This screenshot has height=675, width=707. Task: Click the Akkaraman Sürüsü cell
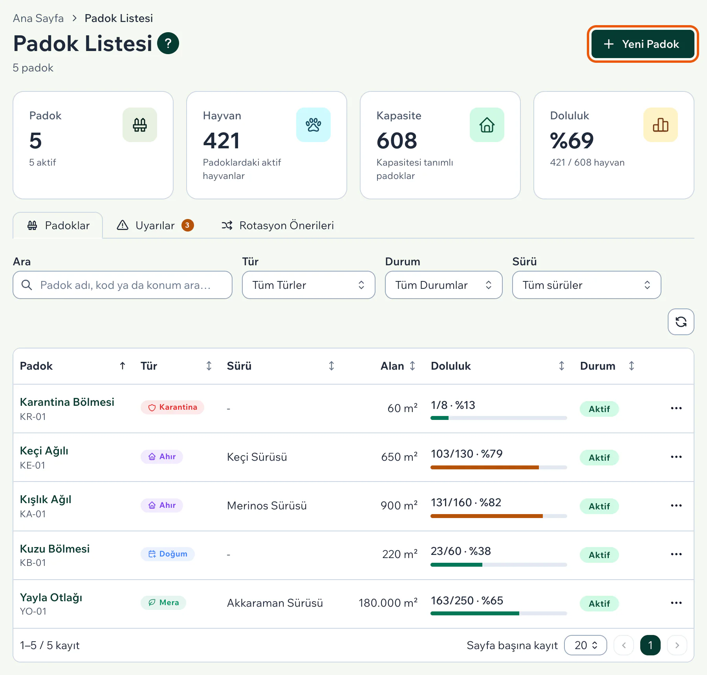pyautogui.click(x=275, y=603)
